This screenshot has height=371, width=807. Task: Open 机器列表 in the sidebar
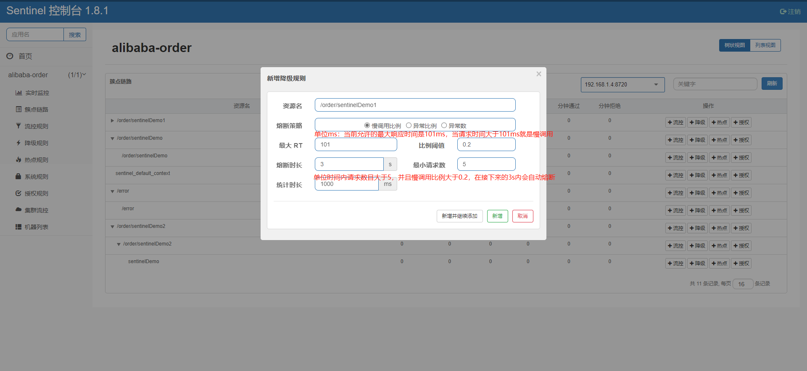click(x=36, y=227)
